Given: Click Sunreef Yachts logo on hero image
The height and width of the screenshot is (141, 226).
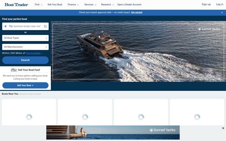Looking at the screenshot, I should [209, 29].
